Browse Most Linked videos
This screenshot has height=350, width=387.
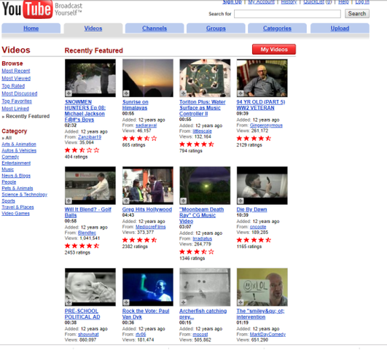pos(15,109)
